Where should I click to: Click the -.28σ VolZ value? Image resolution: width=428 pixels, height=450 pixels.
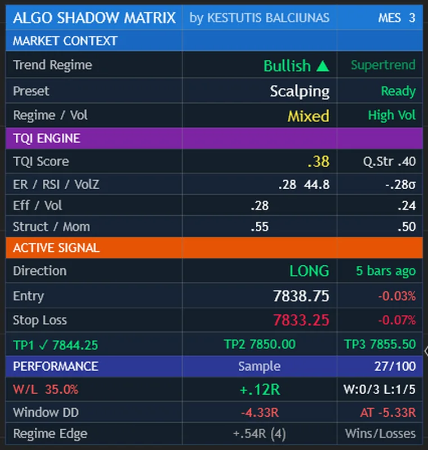click(400, 185)
